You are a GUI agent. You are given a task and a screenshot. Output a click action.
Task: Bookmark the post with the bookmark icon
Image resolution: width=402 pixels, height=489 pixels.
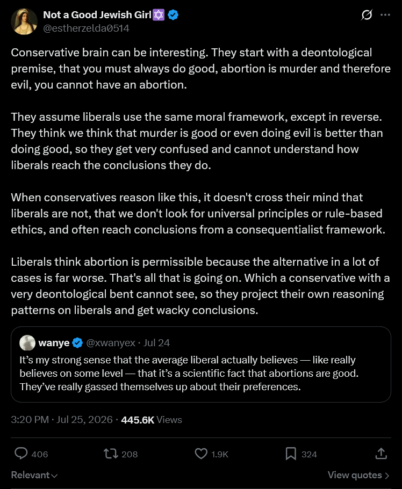291,454
